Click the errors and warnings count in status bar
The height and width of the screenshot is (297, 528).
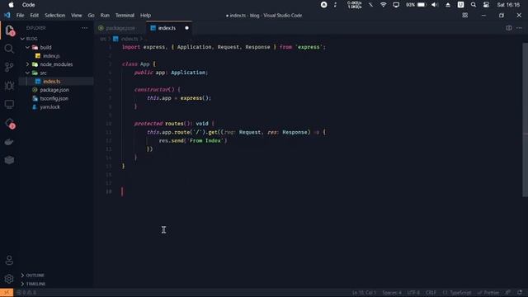[26, 293]
